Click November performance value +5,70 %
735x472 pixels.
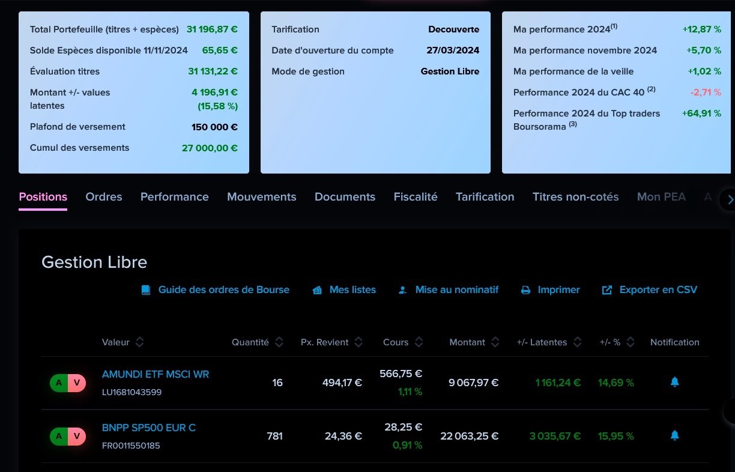pyautogui.click(x=704, y=50)
